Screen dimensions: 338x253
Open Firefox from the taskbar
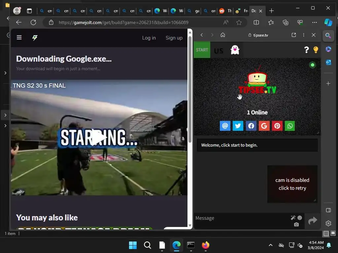click(205, 245)
